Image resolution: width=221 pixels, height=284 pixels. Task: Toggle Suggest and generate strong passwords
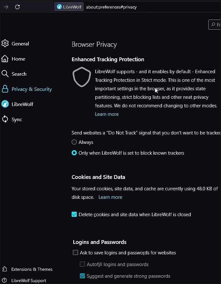(82, 276)
